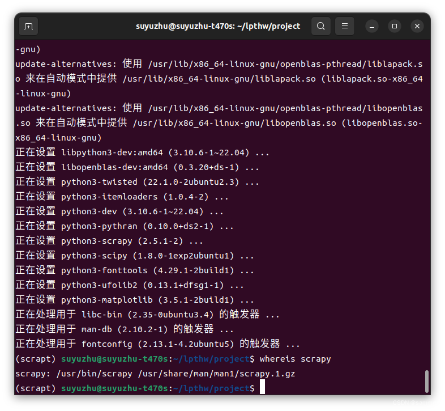
Task: Click 'python3-twisted' setup line
Action: pos(138,182)
